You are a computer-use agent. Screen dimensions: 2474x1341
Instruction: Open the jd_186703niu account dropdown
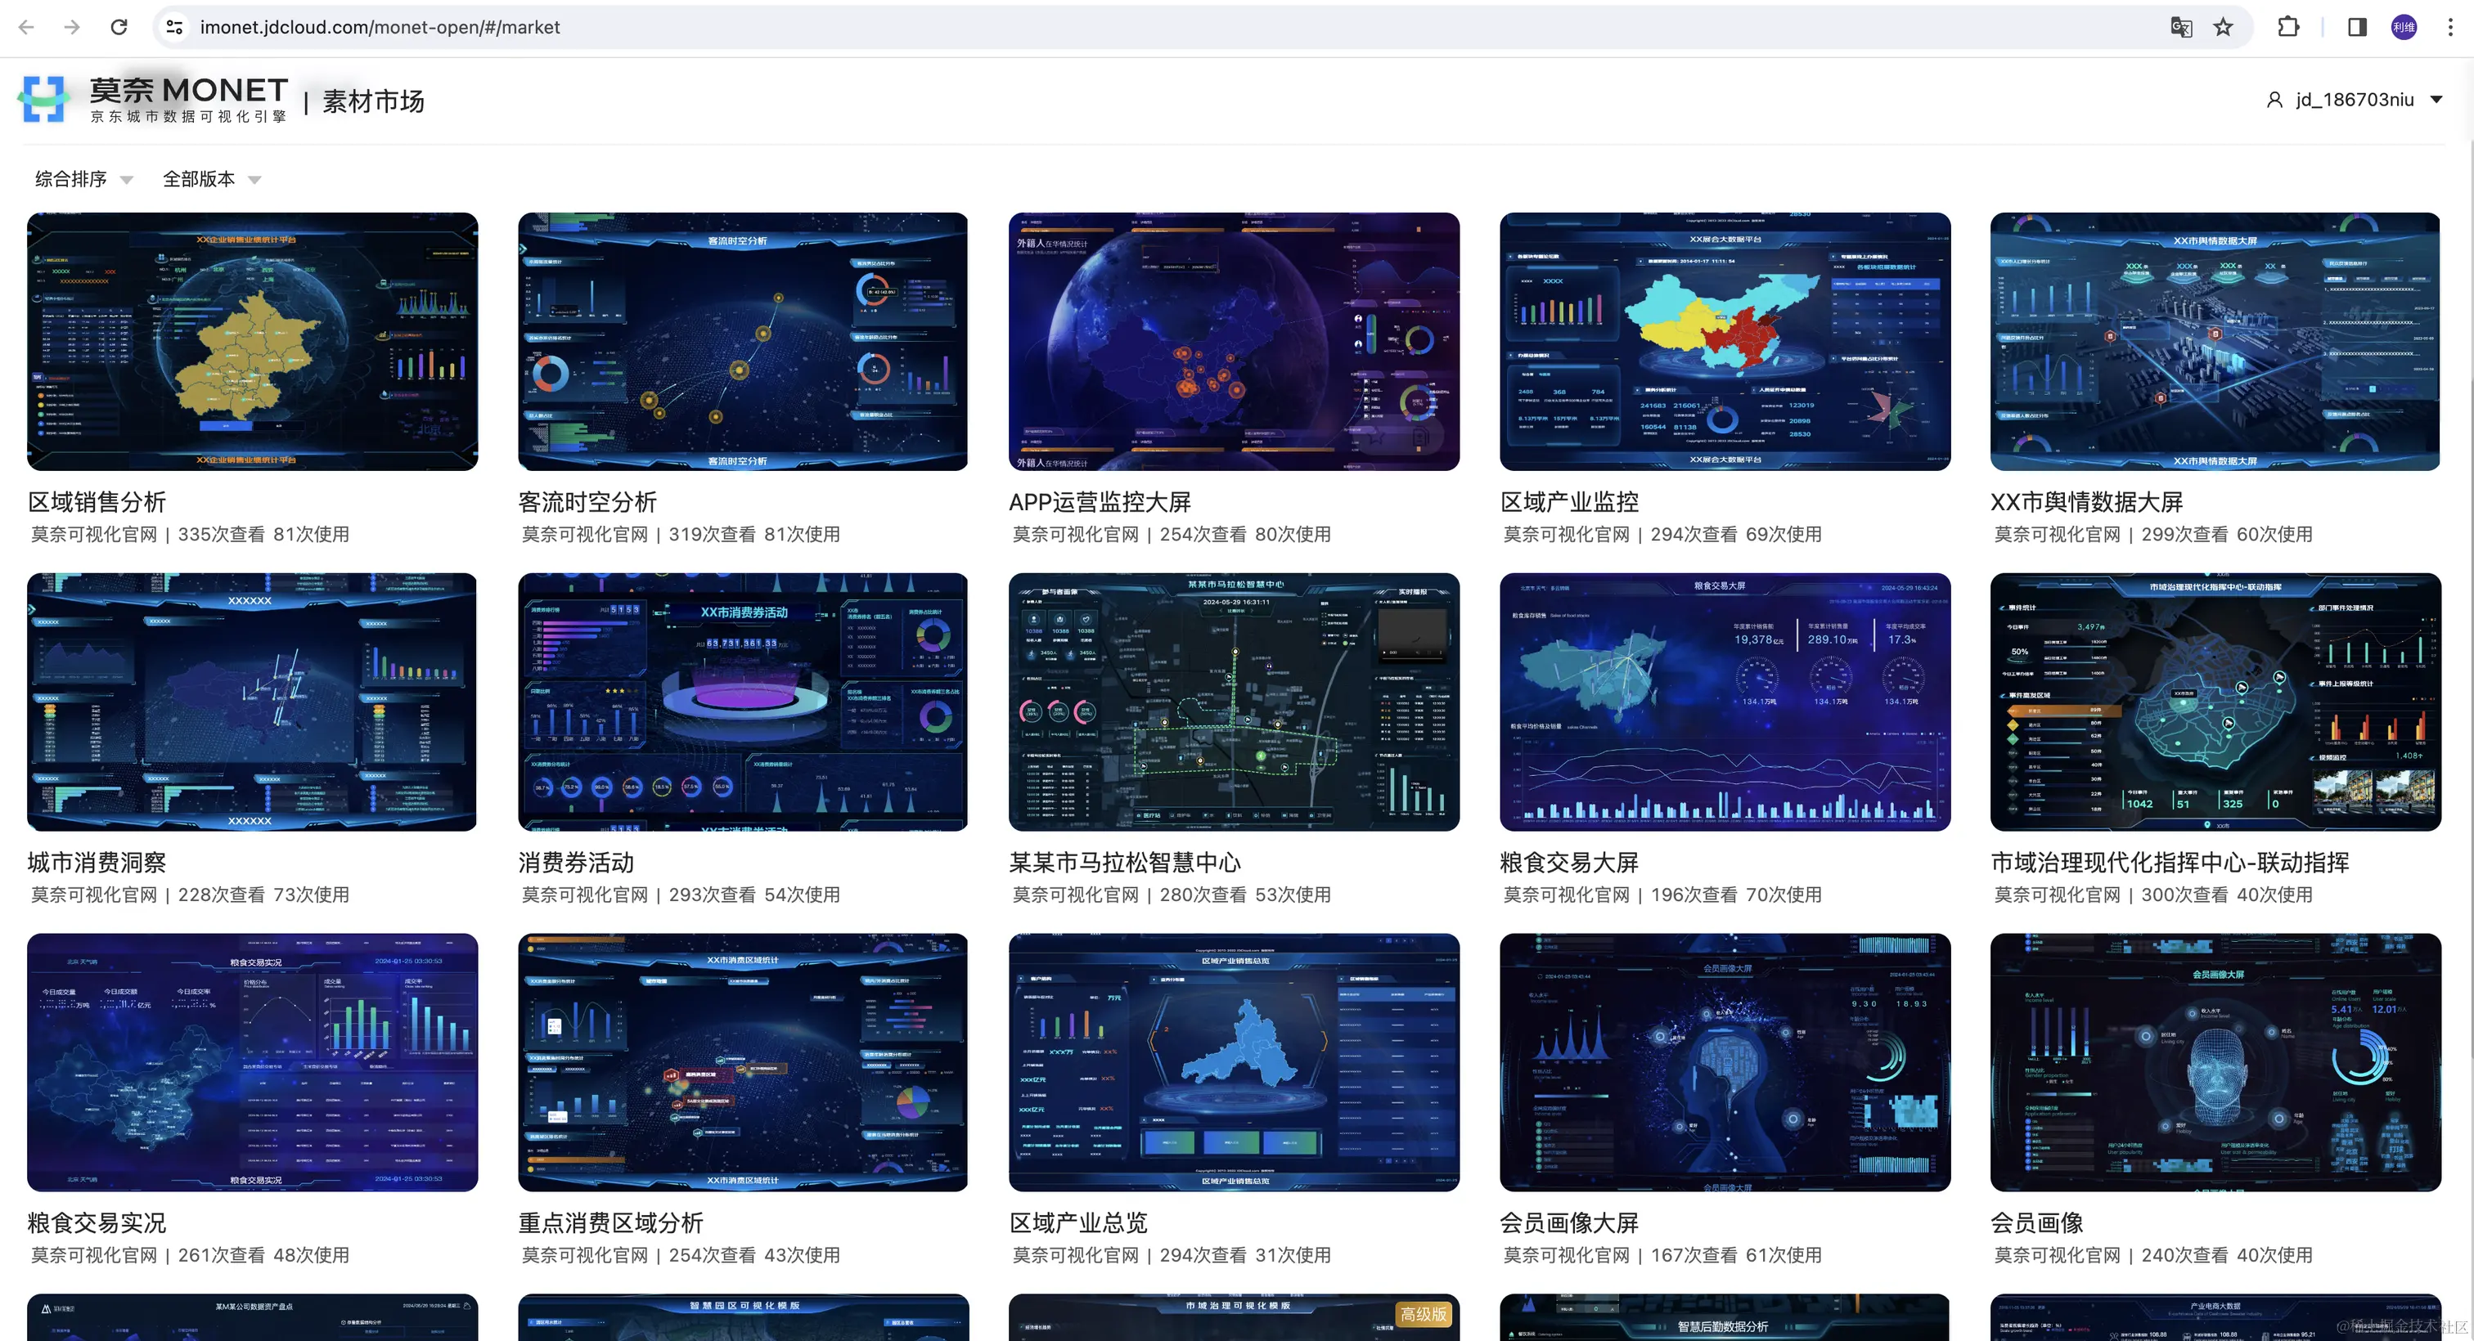[x=2354, y=100]
